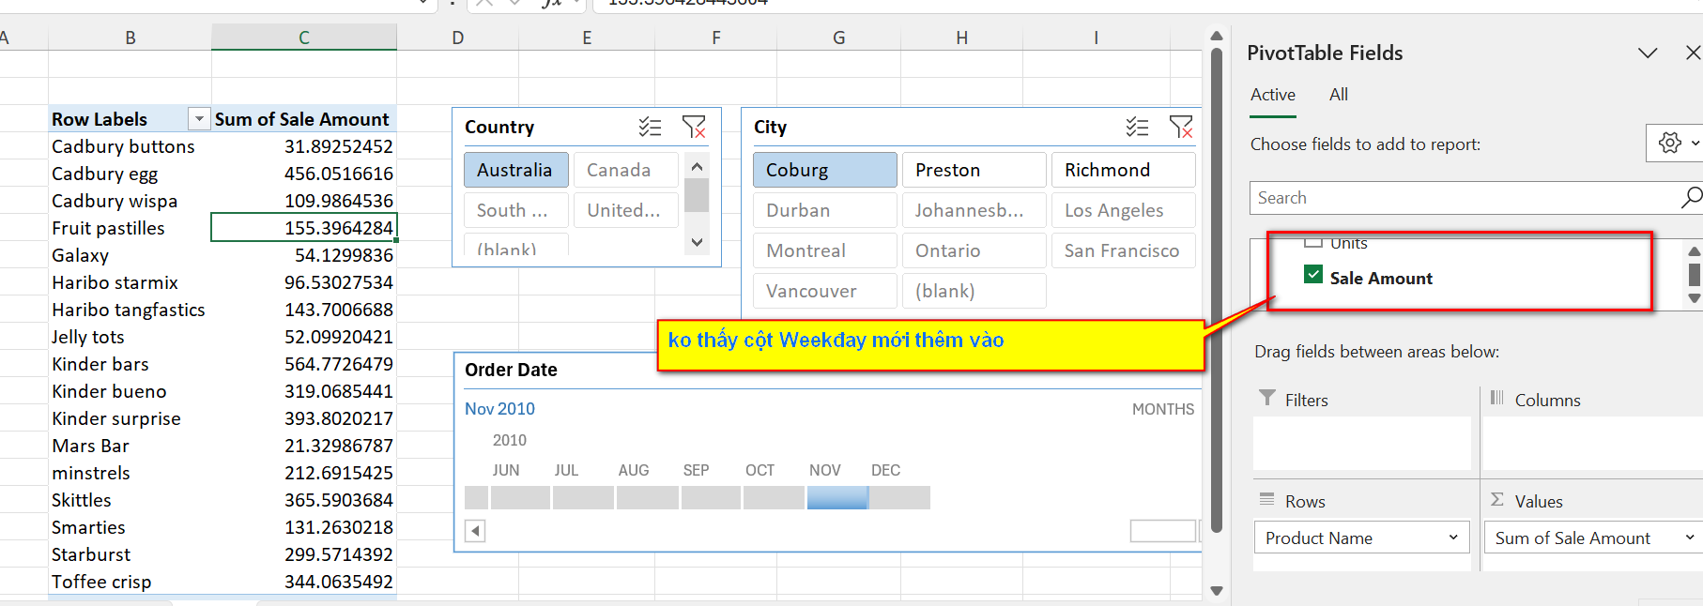The height and width of the screenshot is (606, 1703).
Task: Click the field search magnifier icon
Action: [x=1690, y=197]
